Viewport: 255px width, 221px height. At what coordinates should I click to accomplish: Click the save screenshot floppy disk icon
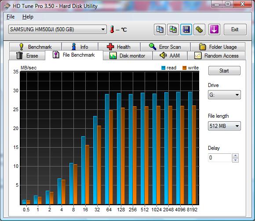186,29
